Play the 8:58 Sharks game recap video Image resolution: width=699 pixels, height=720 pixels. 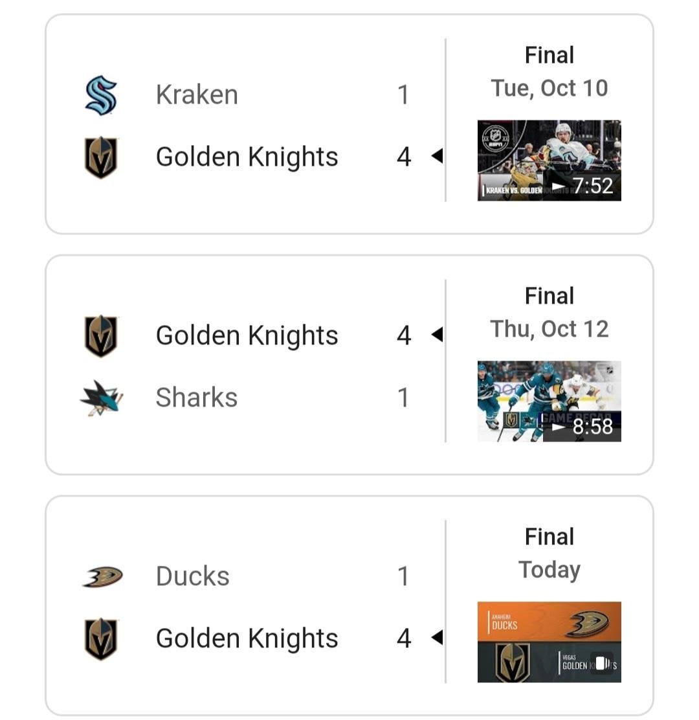pyautogui.click(x=549, y=401)
